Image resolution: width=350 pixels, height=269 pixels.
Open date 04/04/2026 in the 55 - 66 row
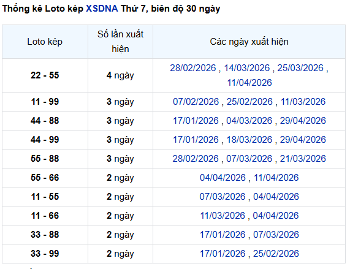pyautogui.click(x=223, y=178)
